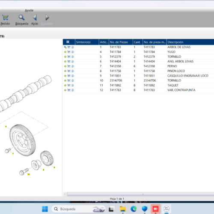This screenshot has height=214, width=214.
Task: Show info for YUGO part
Action: pyautogui.click(x=72, y=52)
